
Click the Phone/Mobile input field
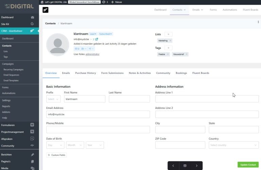tap(98, 130)
